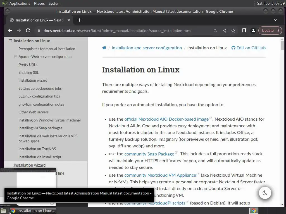This screenshot has width=286, height=214.
Task: Collapse the Installation on Linux tree section
Action: point(10,41)
